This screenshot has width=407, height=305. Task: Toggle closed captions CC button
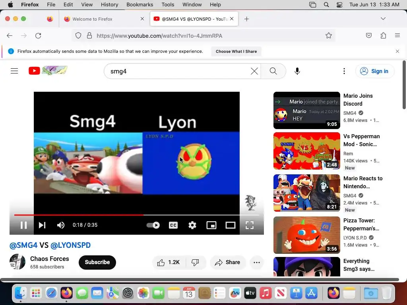[x=173, y=225]
